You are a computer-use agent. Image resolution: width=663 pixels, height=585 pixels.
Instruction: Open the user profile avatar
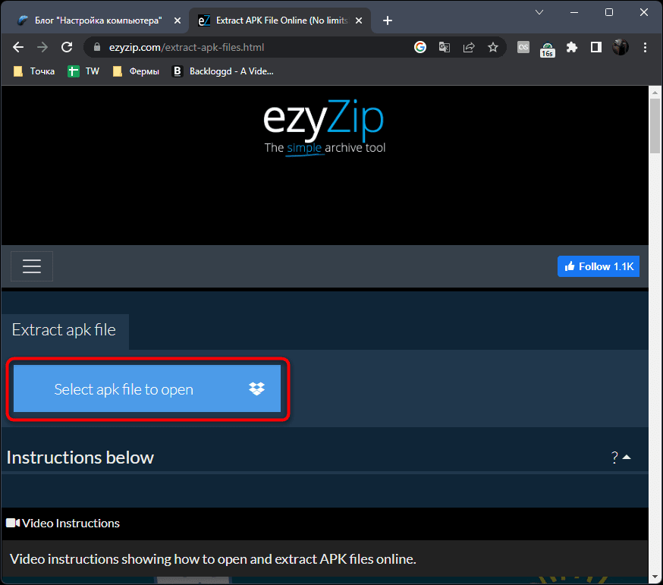pos(621,47)
